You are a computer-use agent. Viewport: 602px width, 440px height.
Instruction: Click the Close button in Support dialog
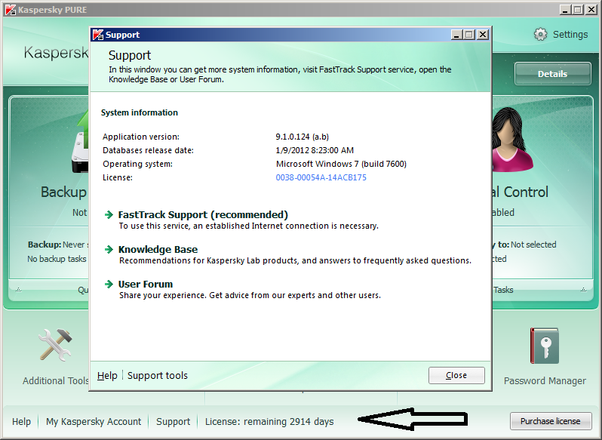(456, 375)
